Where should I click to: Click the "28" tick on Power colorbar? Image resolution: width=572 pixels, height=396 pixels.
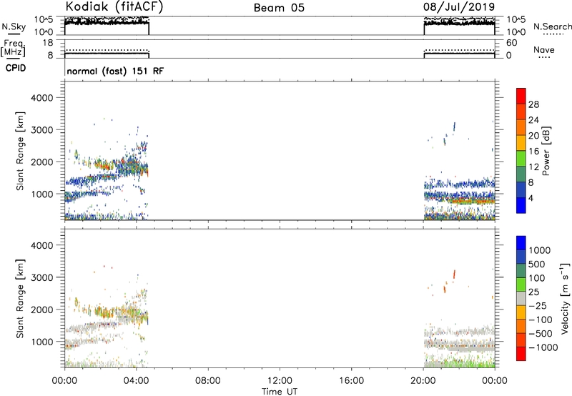click(x=533, y=104)
